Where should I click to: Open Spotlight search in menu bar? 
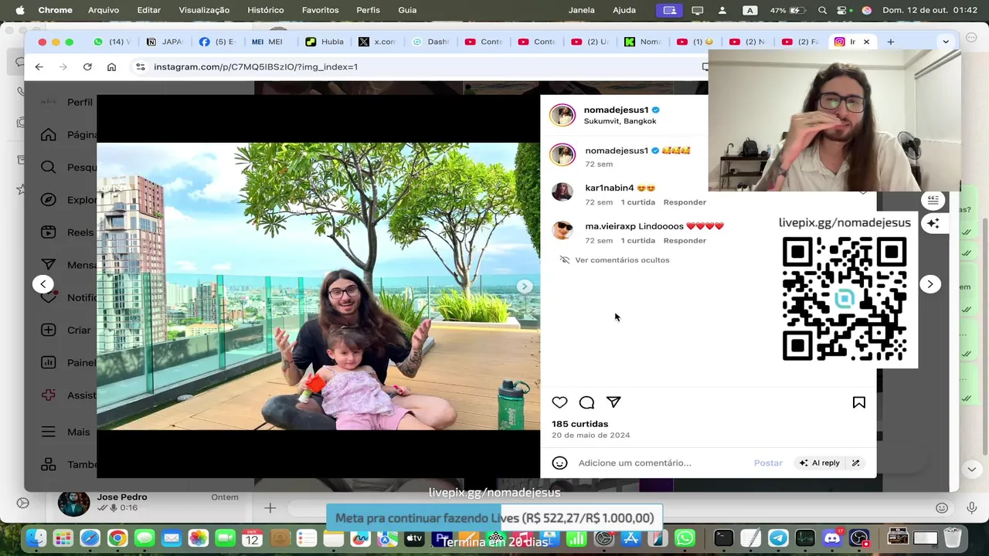(x=823, y=10)
